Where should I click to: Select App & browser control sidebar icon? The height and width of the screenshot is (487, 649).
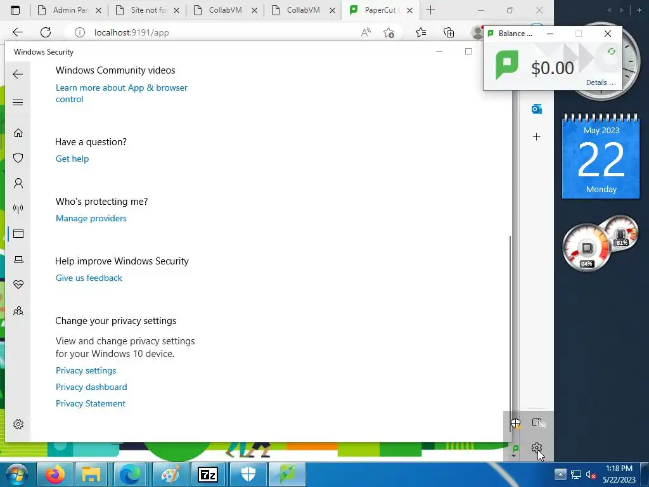click(x=18, y=234)
